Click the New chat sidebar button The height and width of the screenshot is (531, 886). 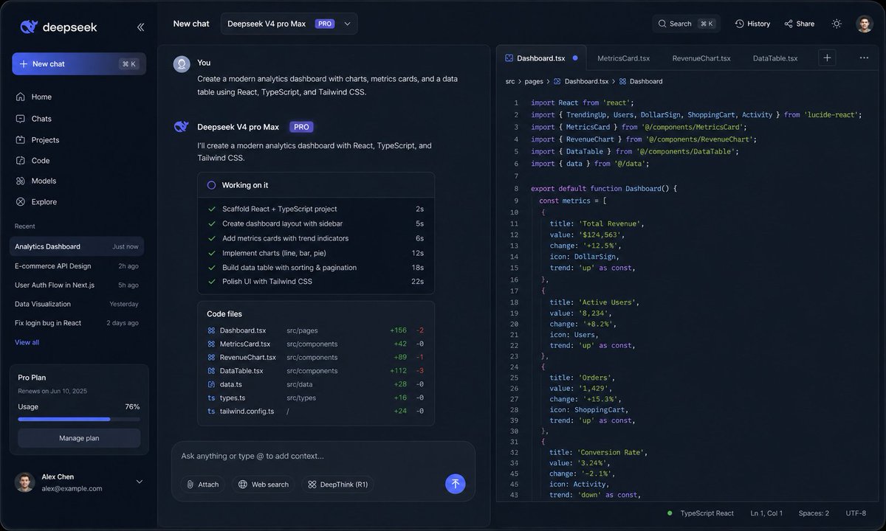pyautogui.click(x=79, y=64)
